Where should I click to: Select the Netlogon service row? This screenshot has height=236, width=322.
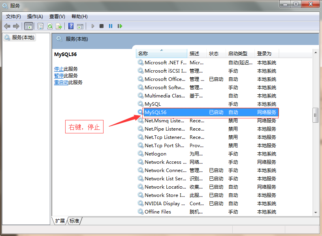coord(207,154)
